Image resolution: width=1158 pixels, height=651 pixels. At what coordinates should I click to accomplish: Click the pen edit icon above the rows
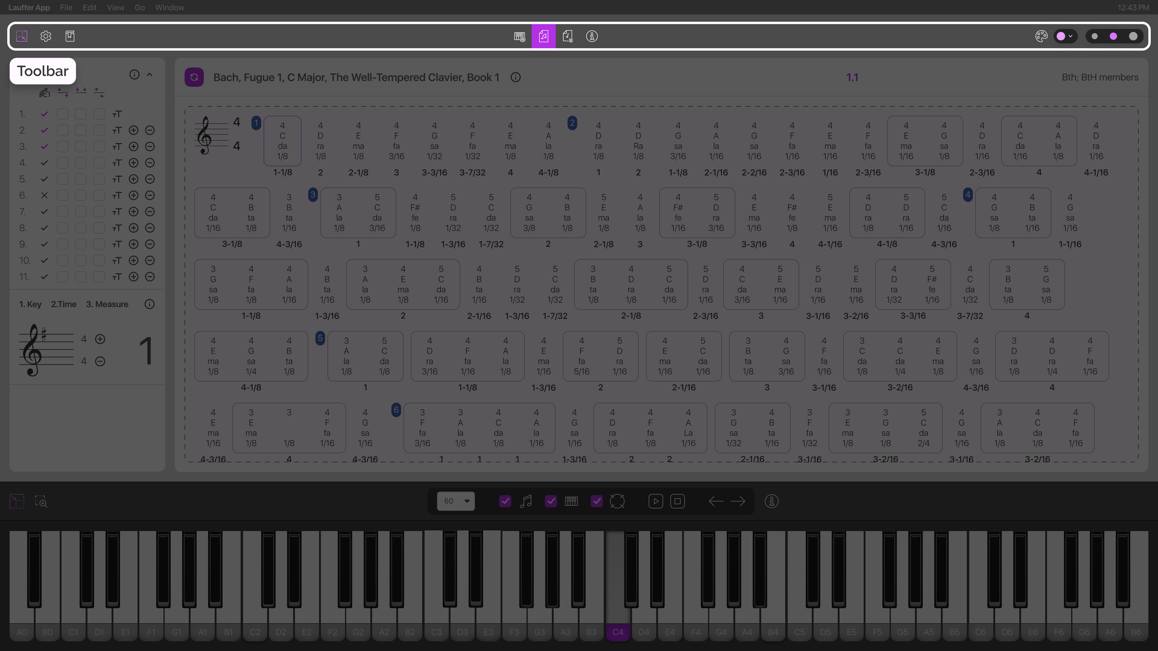44,93
